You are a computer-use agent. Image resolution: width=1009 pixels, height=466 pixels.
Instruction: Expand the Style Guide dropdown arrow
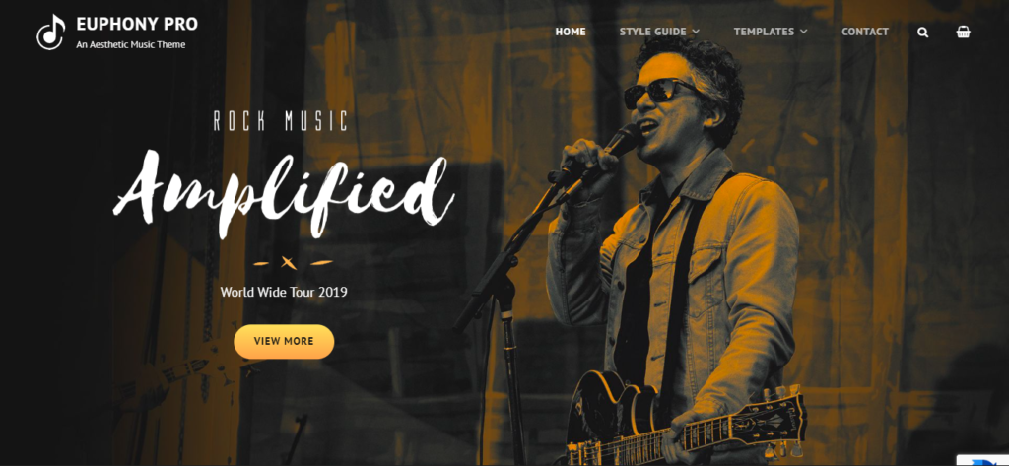pyautogui.click(x=696, y=32)
